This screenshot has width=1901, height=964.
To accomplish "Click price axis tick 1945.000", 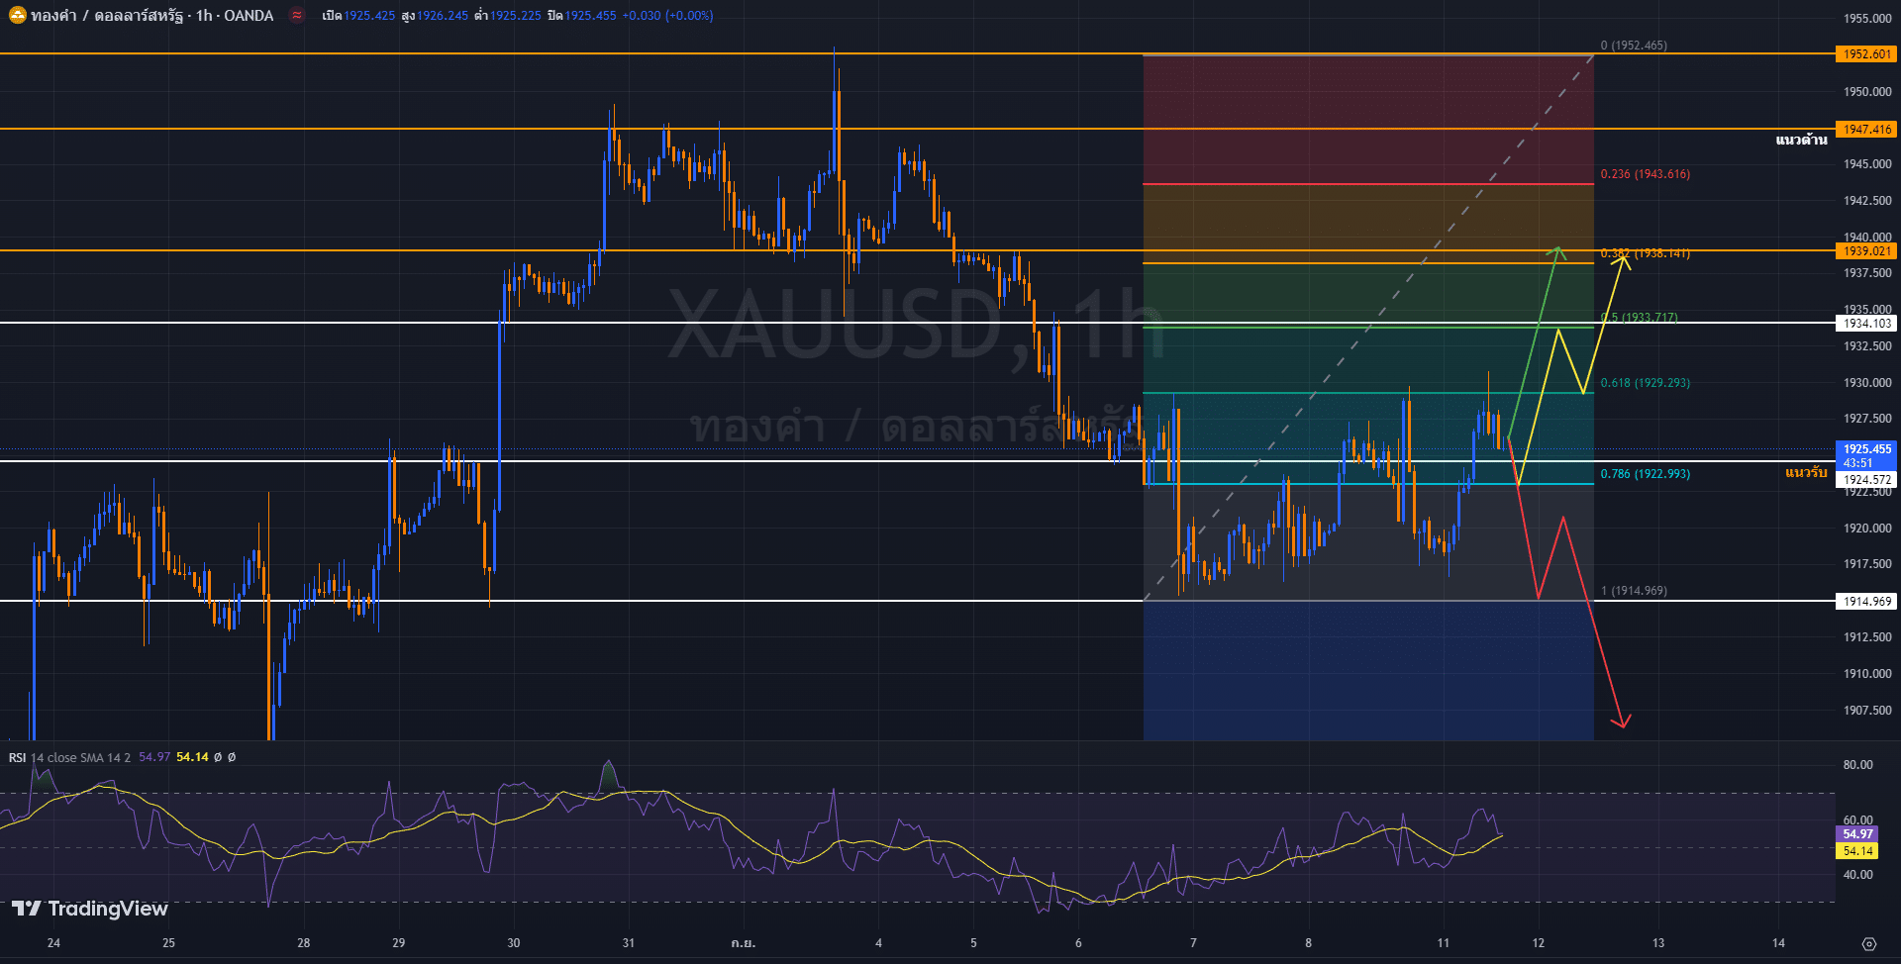I will pyautogui.click(x=1867, y=164).
